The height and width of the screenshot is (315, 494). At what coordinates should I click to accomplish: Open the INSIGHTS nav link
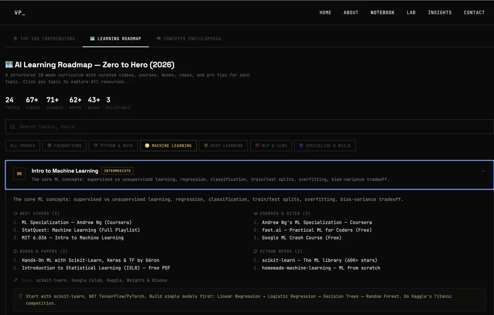pos(439,13)
